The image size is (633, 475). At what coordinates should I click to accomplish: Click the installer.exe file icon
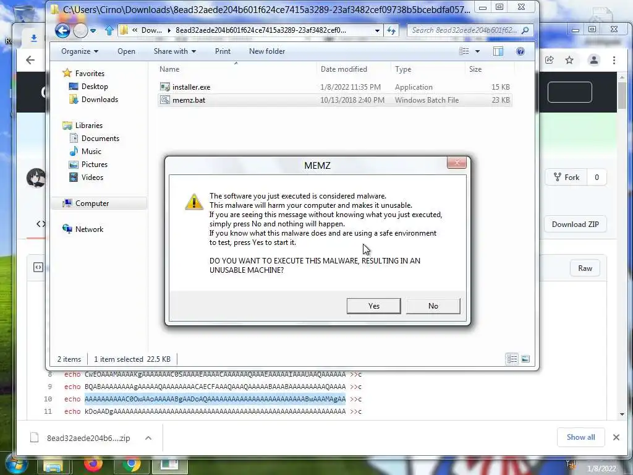(164, 87)
